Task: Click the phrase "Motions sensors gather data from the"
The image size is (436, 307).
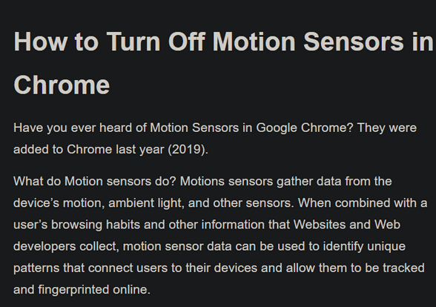Action: click(x=286, y=181)
